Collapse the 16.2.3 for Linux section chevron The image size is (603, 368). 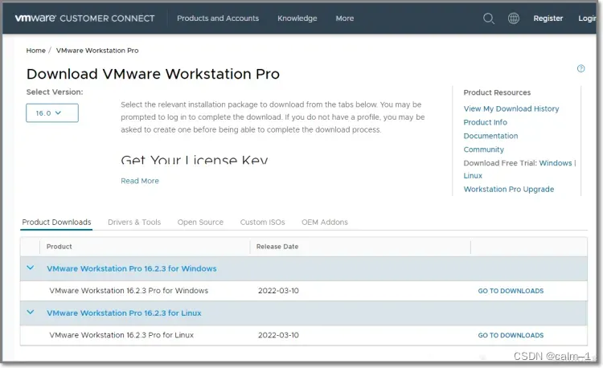(31, 313)
